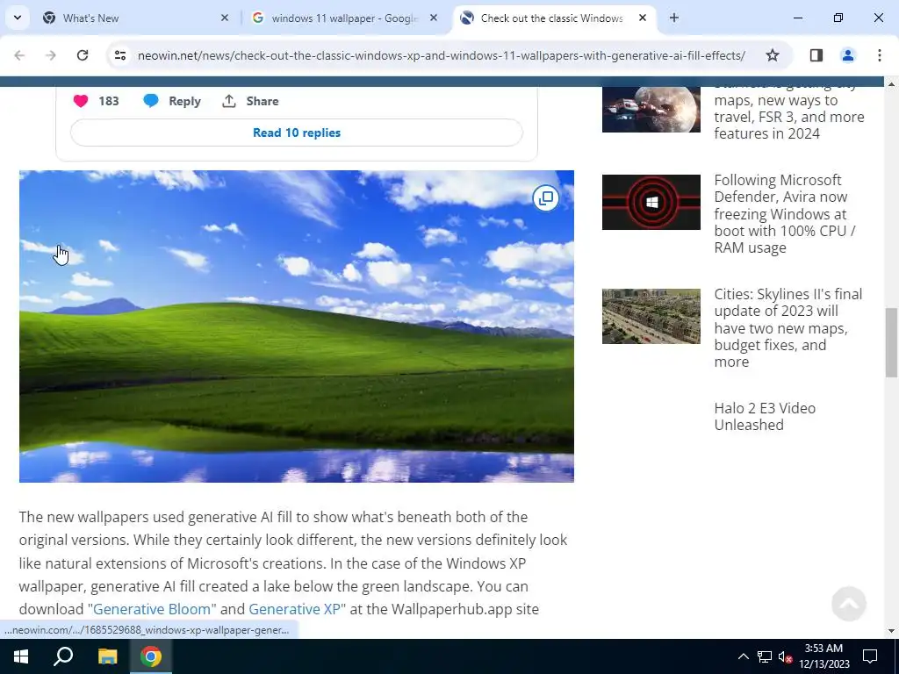899x674 pixels.
Task: Open the site information icon in address bar
Action: [x=119, y=55]
